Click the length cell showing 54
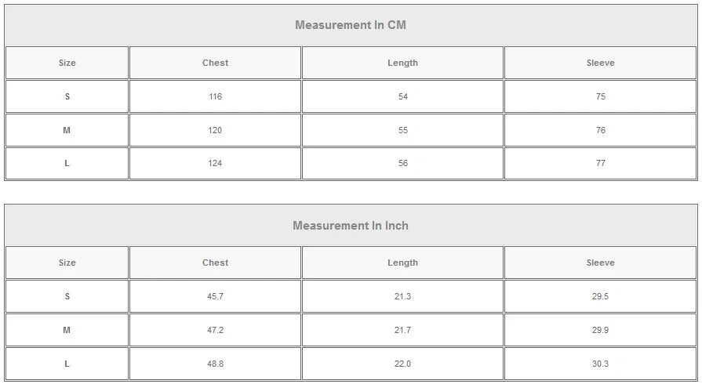The image size is (702, 384). click(x=402, y=97)
